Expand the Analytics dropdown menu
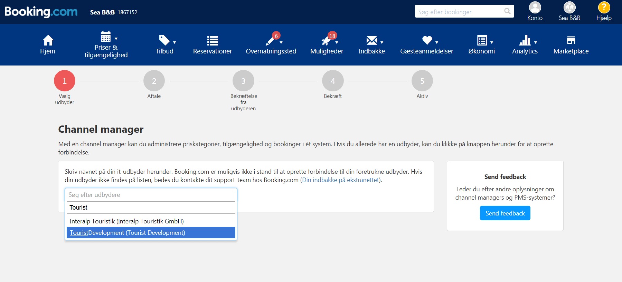The image size is (622, 282). (525, 45)
